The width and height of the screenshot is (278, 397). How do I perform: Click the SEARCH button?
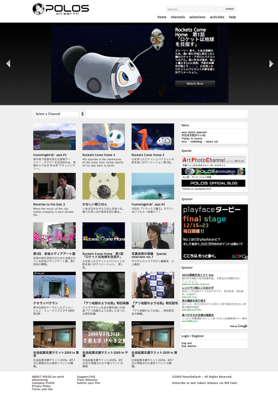pyautogui.click(x=229, y=9)
